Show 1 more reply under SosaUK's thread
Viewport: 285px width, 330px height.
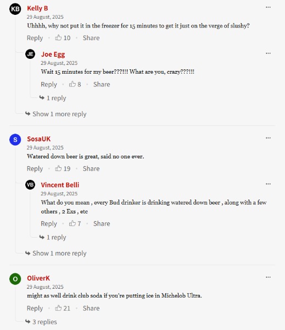click(56, 253)
